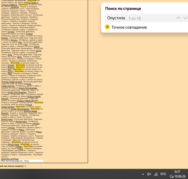This screenshot has height=179, width=188.
Task: Switch the РУС input language indicator
Action: point(163,174)
